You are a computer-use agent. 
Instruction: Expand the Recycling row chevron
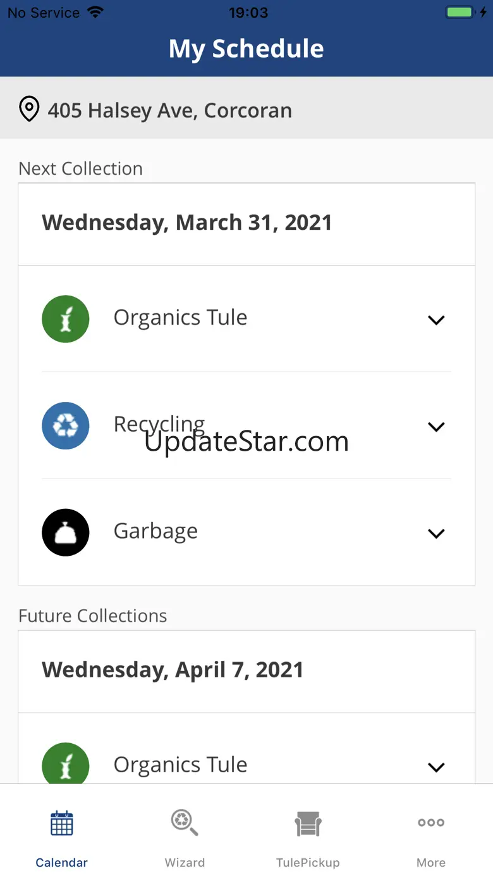436,427
